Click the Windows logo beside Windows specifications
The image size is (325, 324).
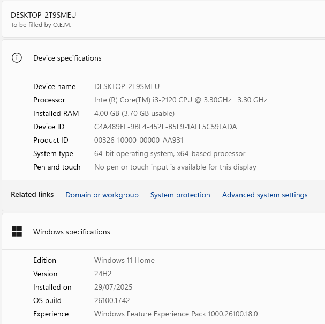point(17,231)
